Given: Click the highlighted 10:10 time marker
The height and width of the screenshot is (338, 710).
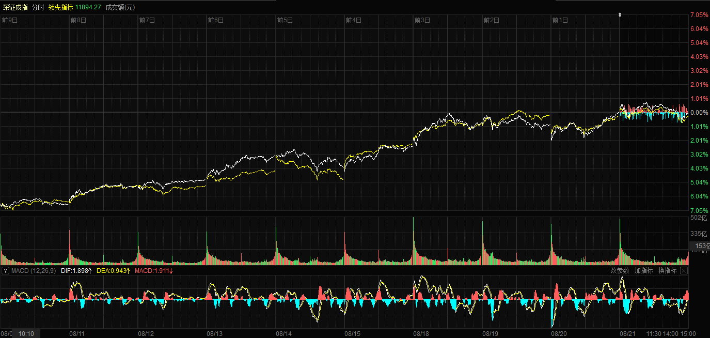Looking at the screenshot, I should [x=26, y=334].
